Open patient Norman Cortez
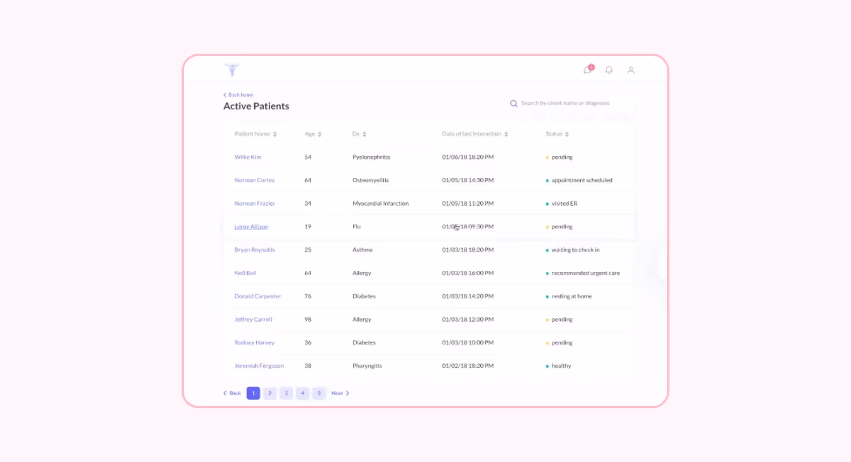 [x=255, y=180]
